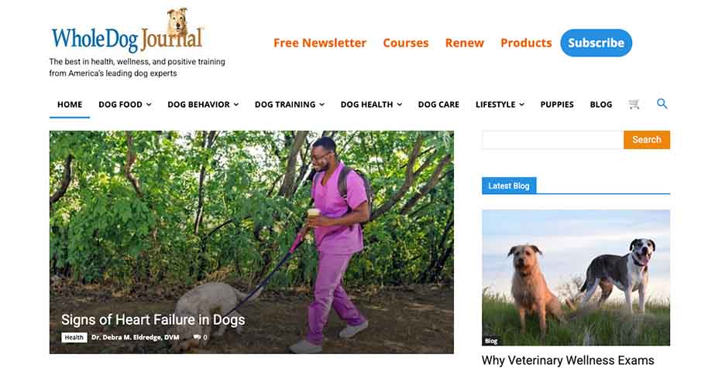Screen dimensions: 715x368
Task: Click the blue Subscribe button
Action: (x=596, y=43)
